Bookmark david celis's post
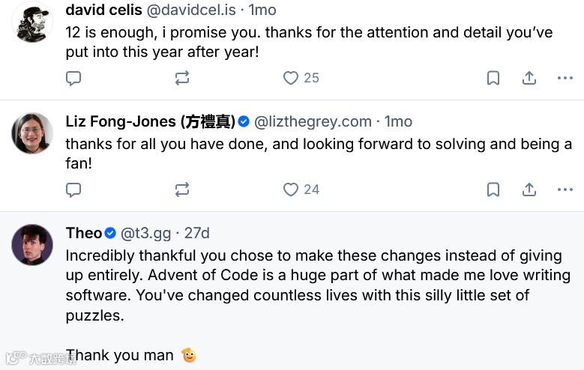 pyautogui.click(x=493, y=78)
